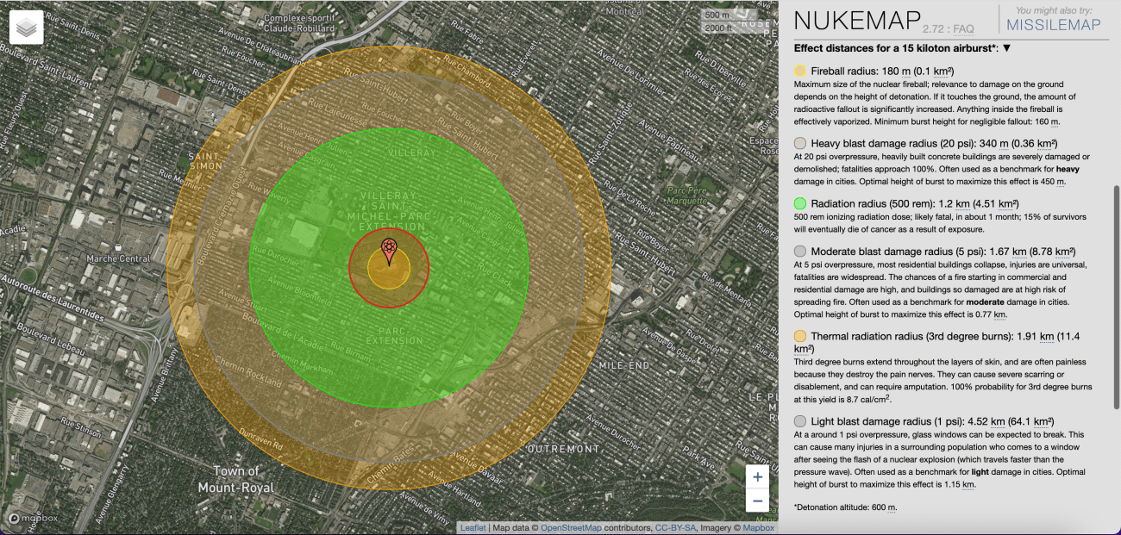Click the zoom out minus button
Viewport: 1121px width, 535px height.
(757, 501)
